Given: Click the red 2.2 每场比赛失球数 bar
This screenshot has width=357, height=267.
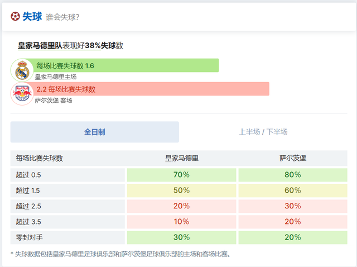Looking at the screenshot, I should point(152,89).
